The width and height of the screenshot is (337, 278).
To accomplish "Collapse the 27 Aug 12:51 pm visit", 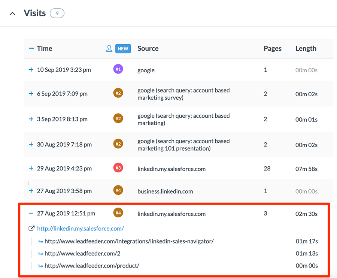I will [31, 213].
